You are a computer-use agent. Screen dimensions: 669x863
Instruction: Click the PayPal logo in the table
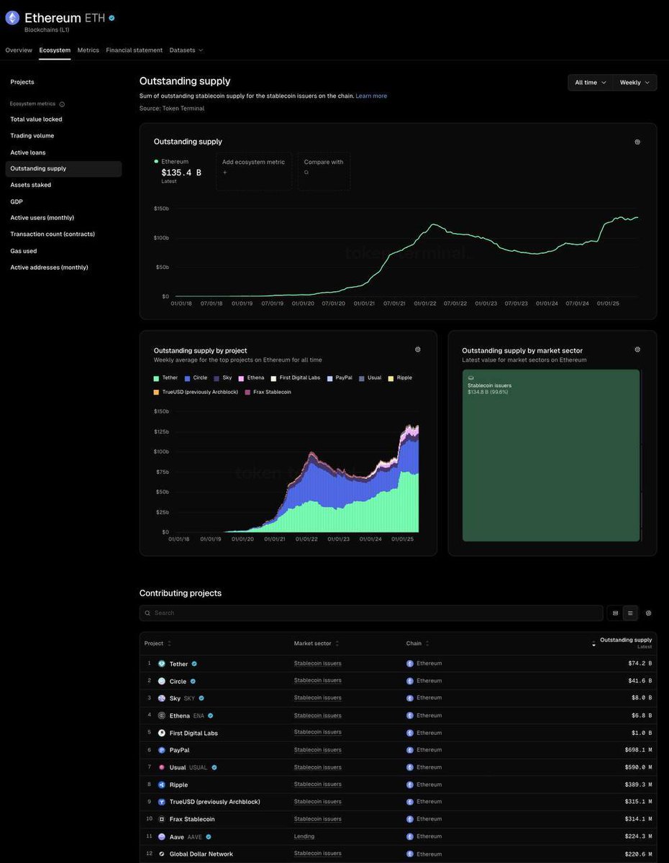162,750
